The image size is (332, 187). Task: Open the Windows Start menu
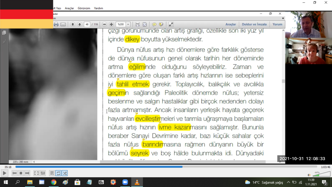(x=6, y=182)
